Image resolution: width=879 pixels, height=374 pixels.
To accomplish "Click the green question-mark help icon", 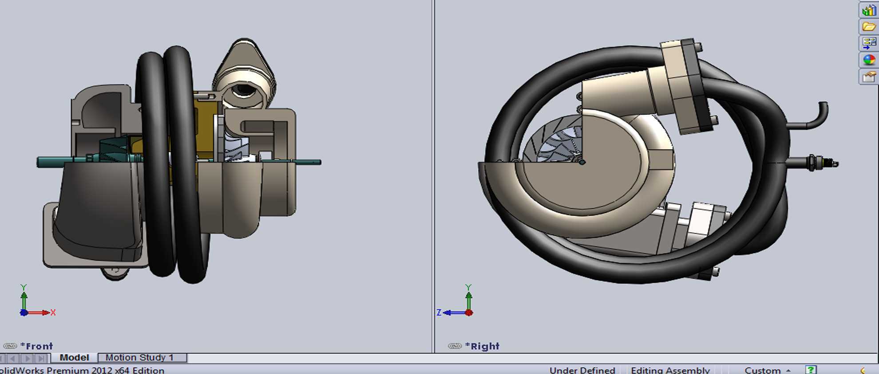I will click(x=811, y=370).
